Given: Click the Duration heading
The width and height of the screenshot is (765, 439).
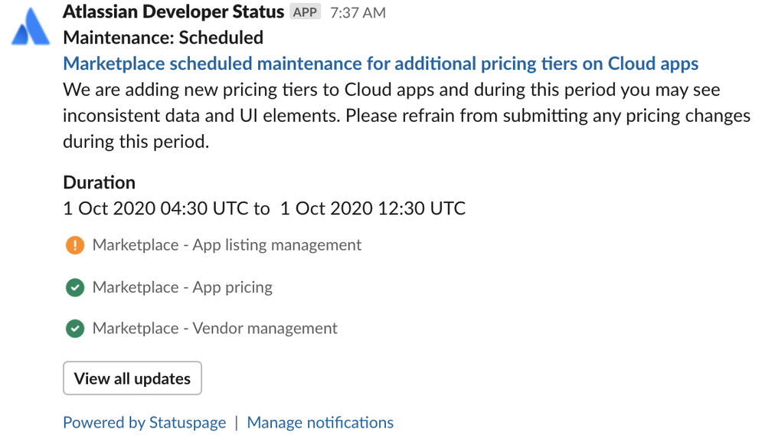Looking at the screenshot, I should click(99, 182).
